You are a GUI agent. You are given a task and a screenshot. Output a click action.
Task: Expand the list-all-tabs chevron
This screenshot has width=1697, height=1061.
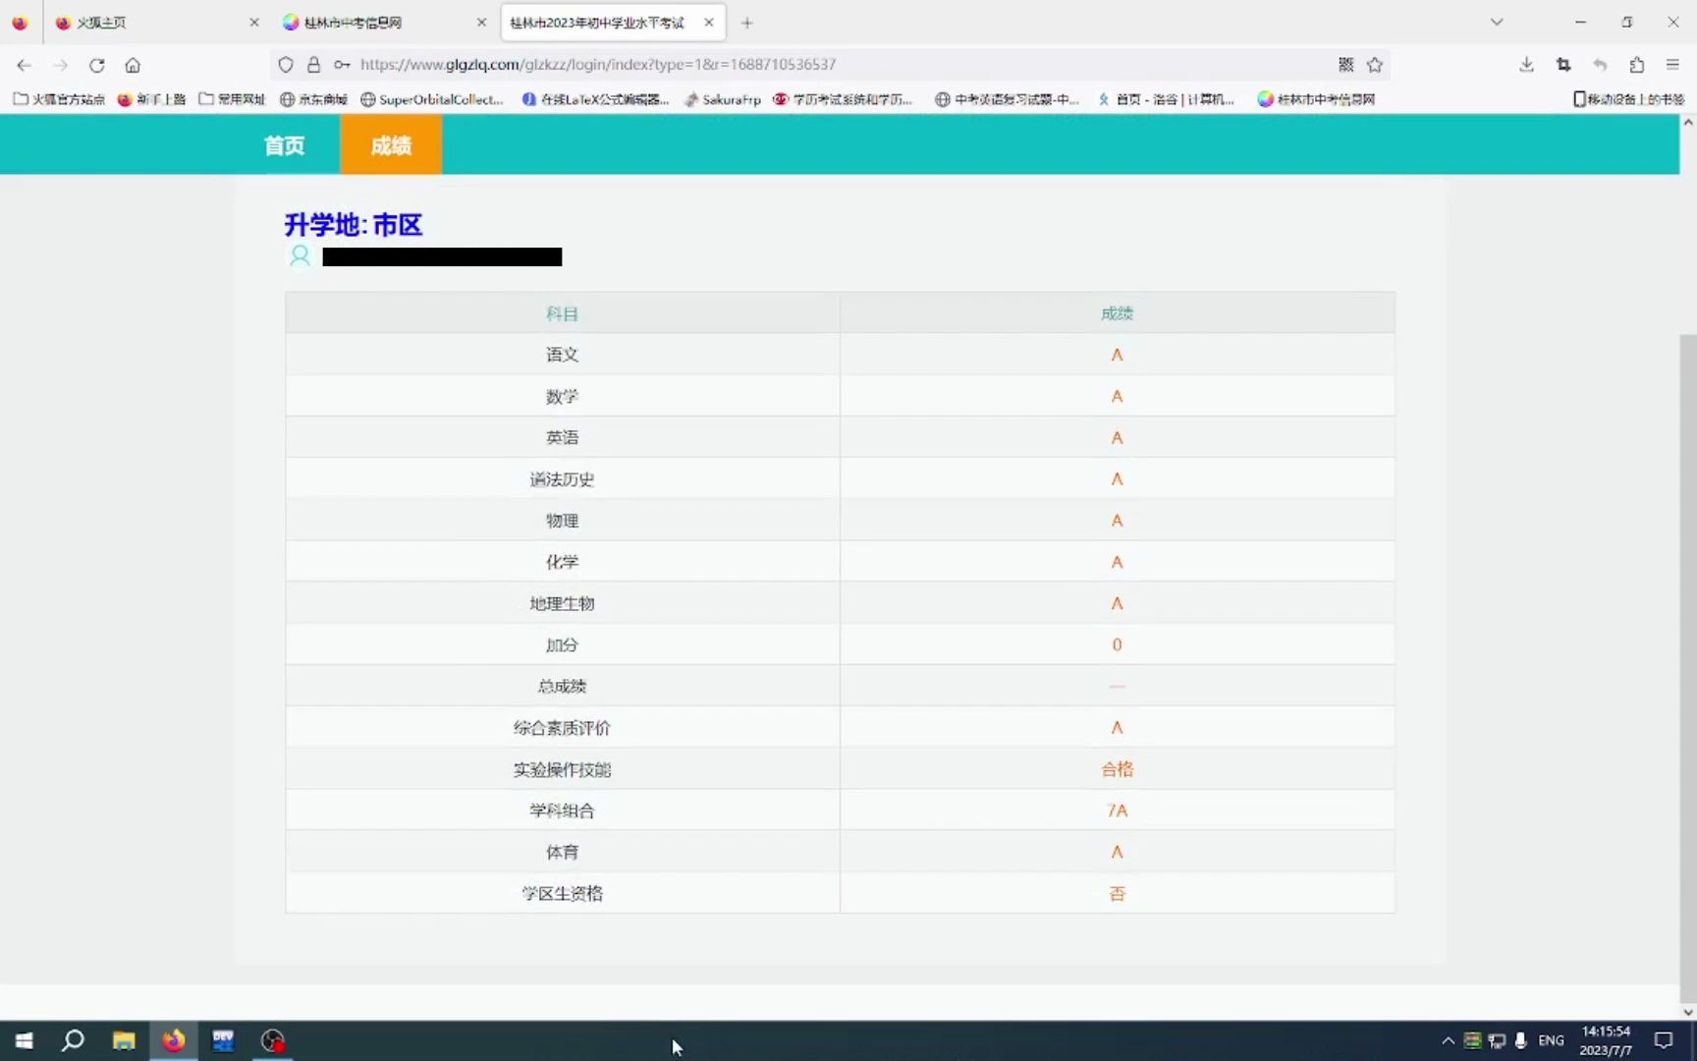pos(1497,22)
